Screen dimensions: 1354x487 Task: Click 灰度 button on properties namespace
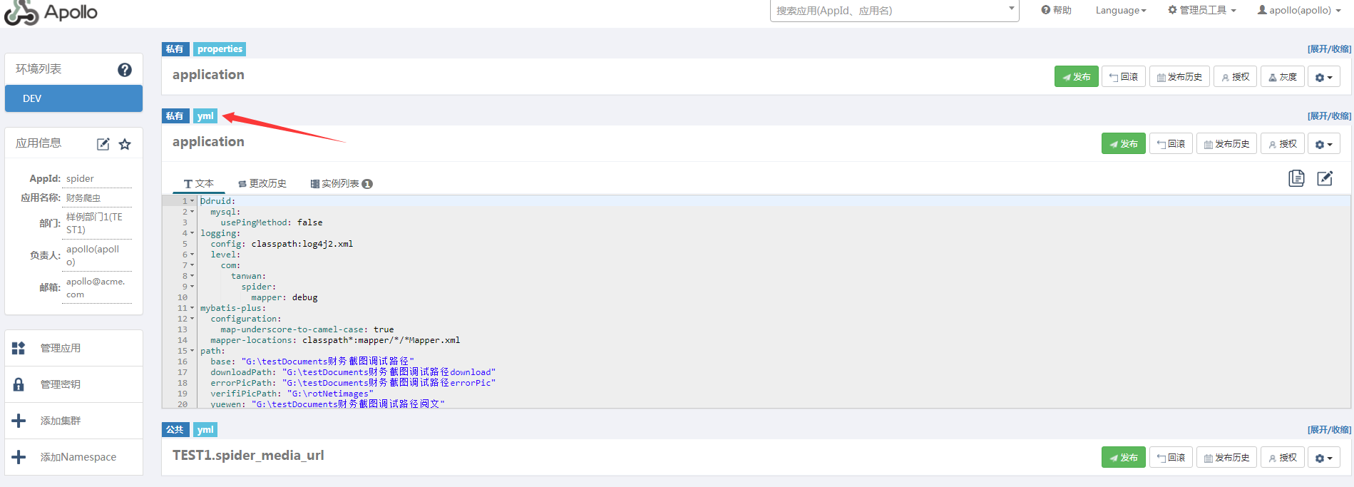coord(1282,77)
